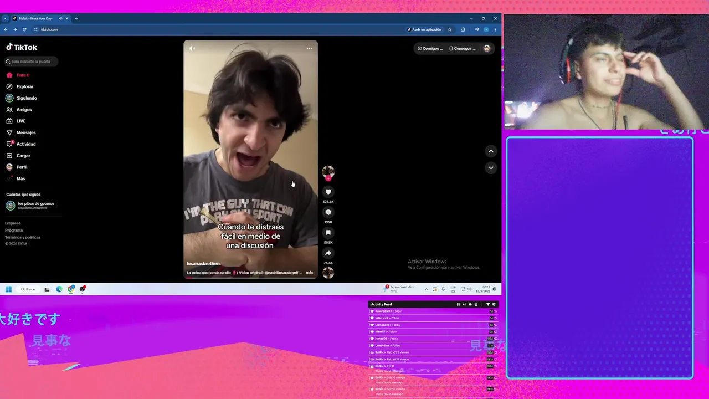The height and width of the screenshot is (399, 709).
Task: Open the LIVE section
Action: pyautogui.click(x=16, y=121)
